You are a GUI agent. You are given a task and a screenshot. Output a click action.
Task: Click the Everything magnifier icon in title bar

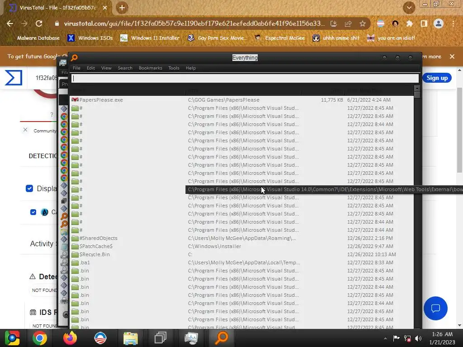(x=75, y=57)
